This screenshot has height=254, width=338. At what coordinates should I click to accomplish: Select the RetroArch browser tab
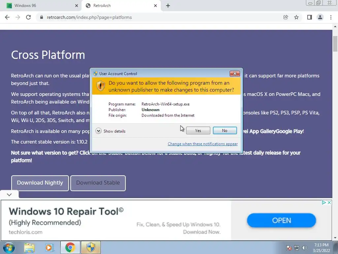tap(121, 6)
